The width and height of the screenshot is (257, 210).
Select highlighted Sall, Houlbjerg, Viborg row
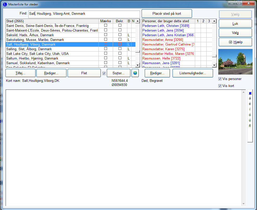pos(52,45)
